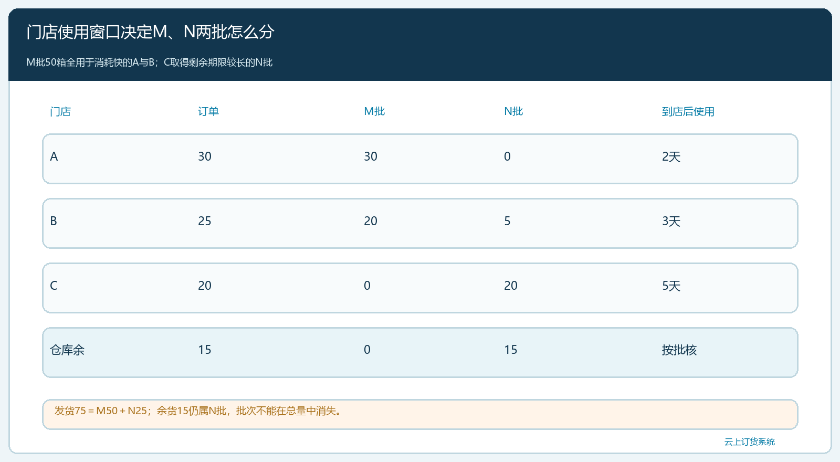The image size is (840, 462).
Task: Click M批 value 0 in row C
Action: 367,286
